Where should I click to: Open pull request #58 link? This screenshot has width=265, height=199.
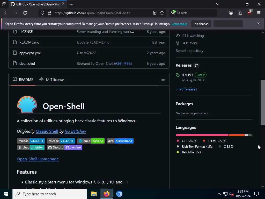[x=128, y=64]
